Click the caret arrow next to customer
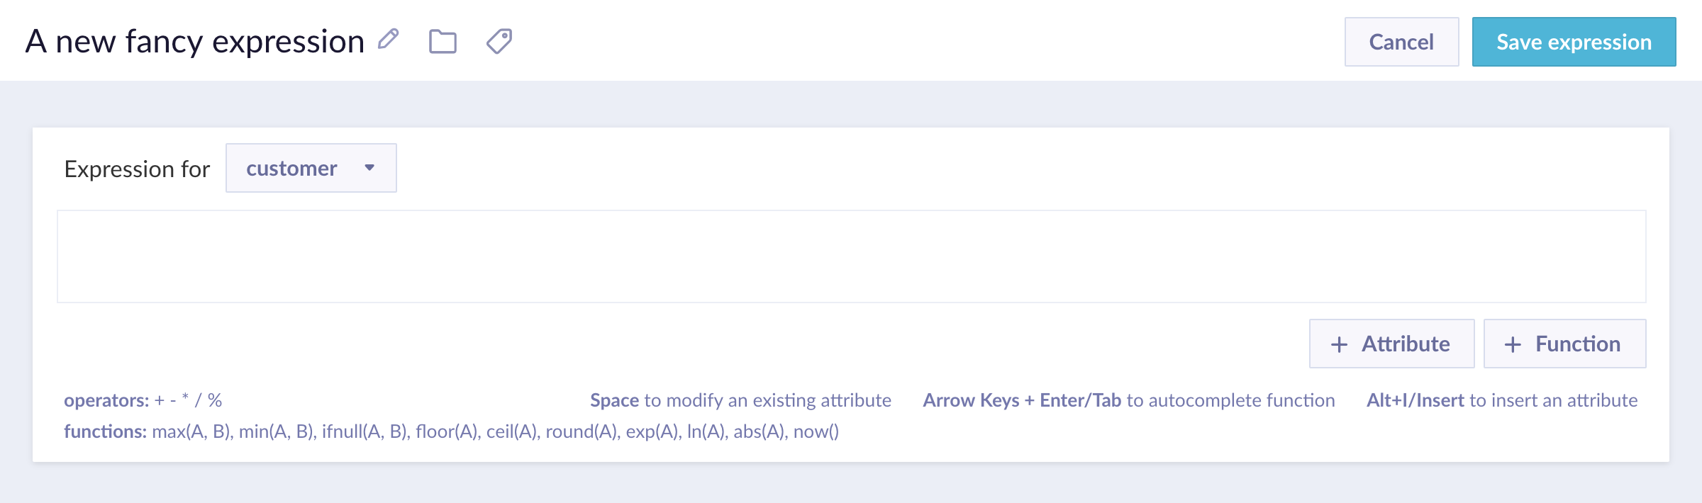This screenshot has width=1702, height=503. point(369,168)
